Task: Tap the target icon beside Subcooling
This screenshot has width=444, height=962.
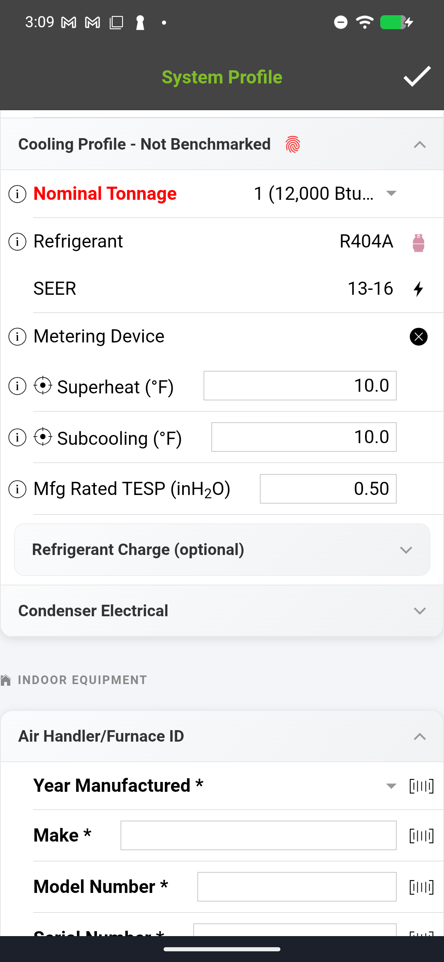Action: click(43, 437)
